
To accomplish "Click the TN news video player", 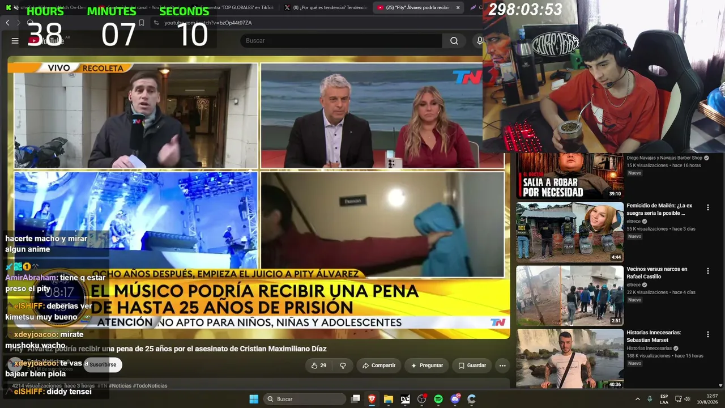I will pyautogui.click(x=258, y=197).
